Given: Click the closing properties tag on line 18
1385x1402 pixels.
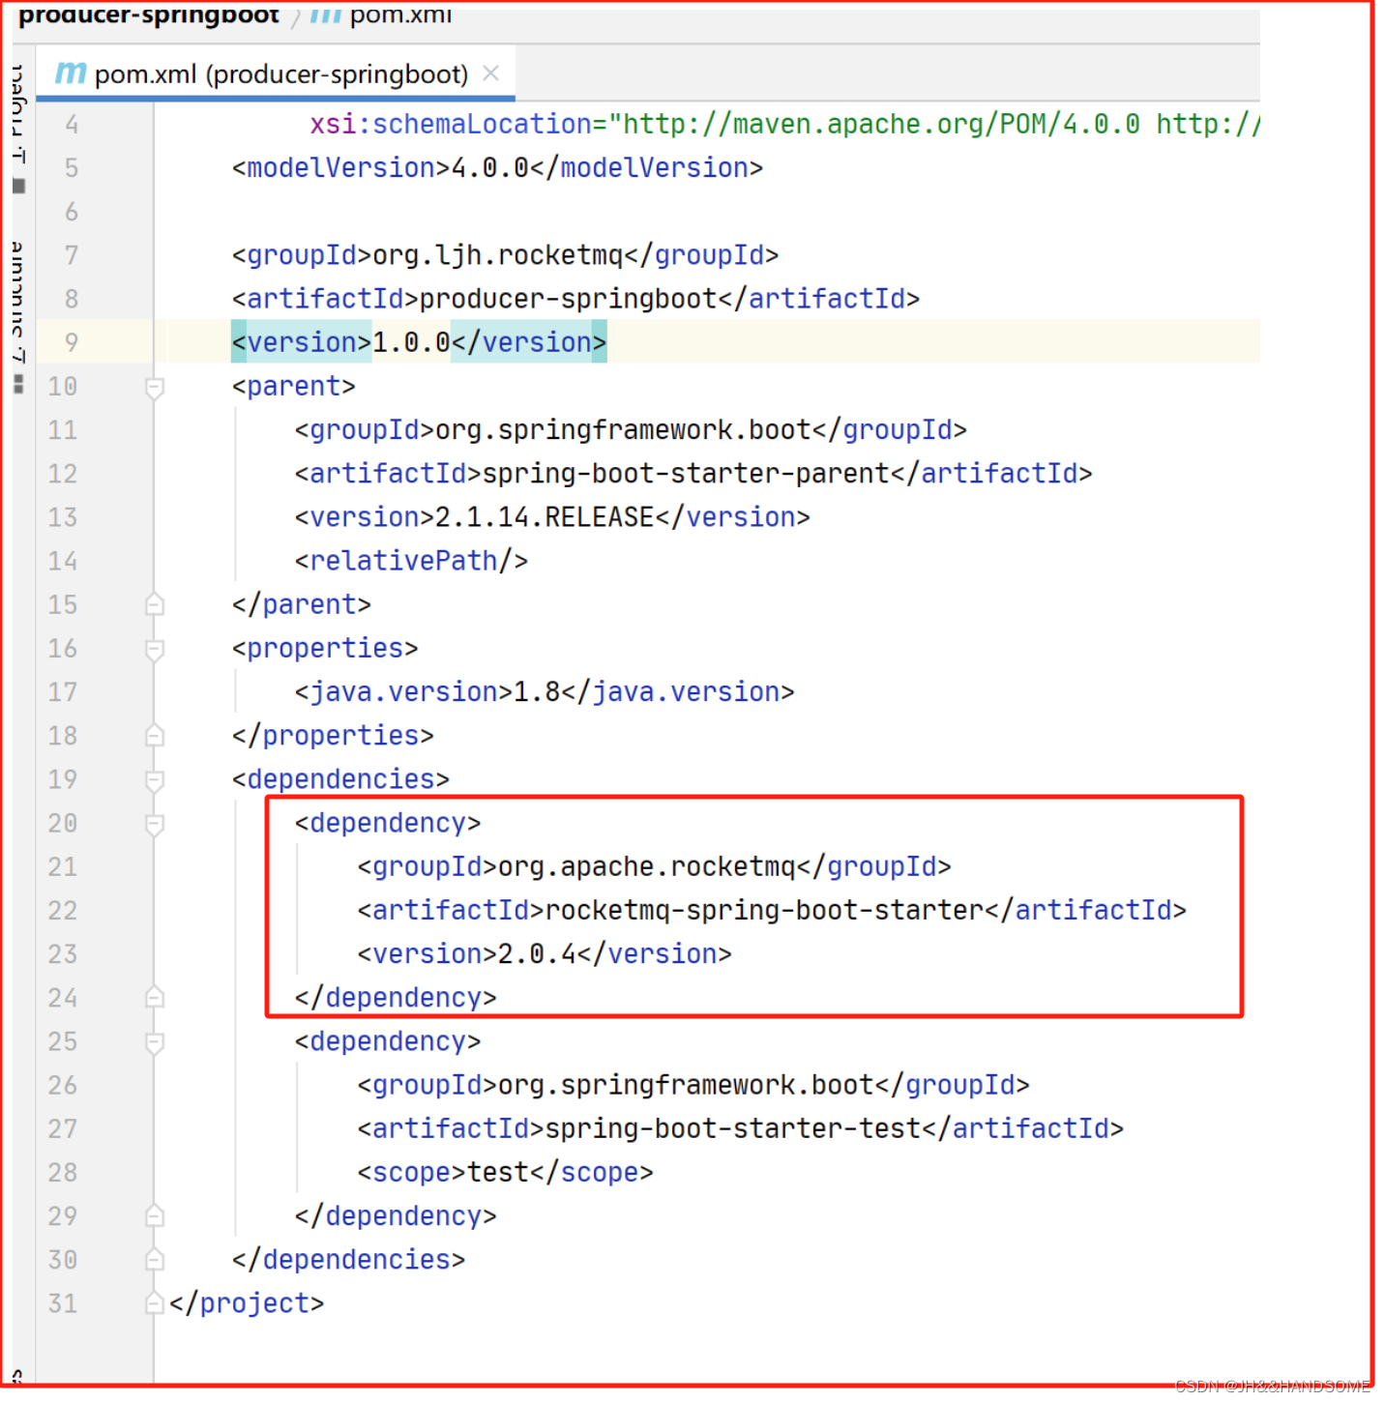Looking at the screenshot, I should pos(334,736).
